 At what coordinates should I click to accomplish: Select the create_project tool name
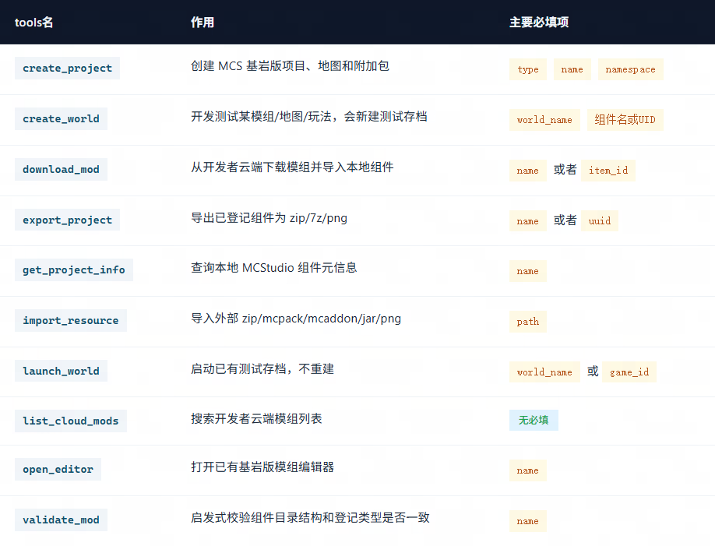[x=68, y=68]
